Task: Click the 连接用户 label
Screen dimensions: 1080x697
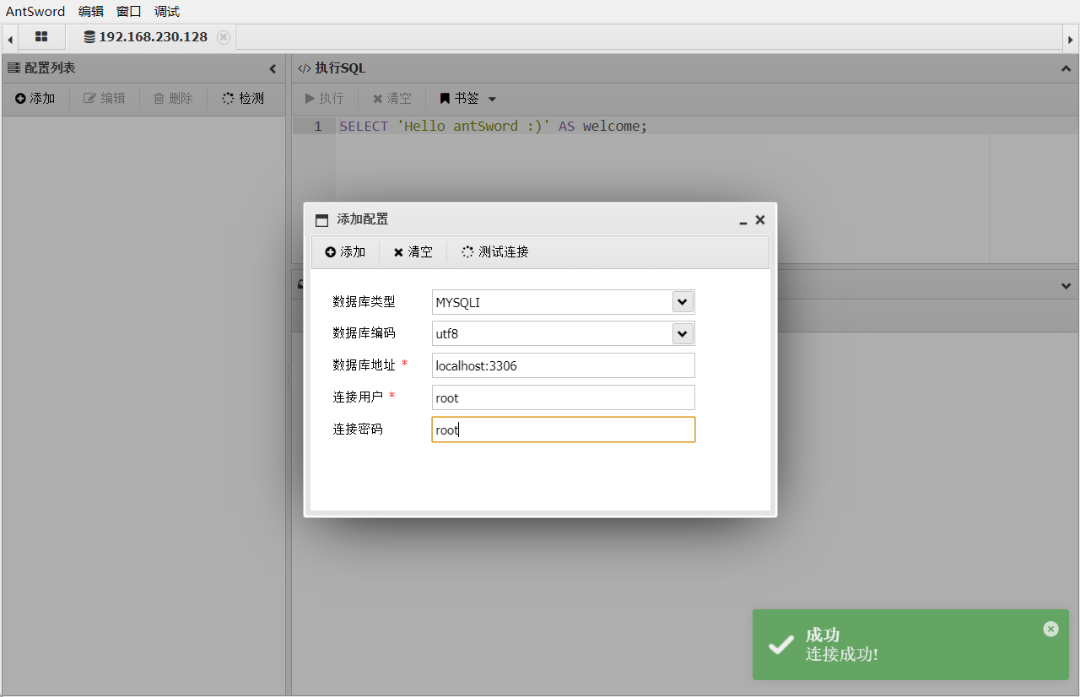Action: point(358,397)
